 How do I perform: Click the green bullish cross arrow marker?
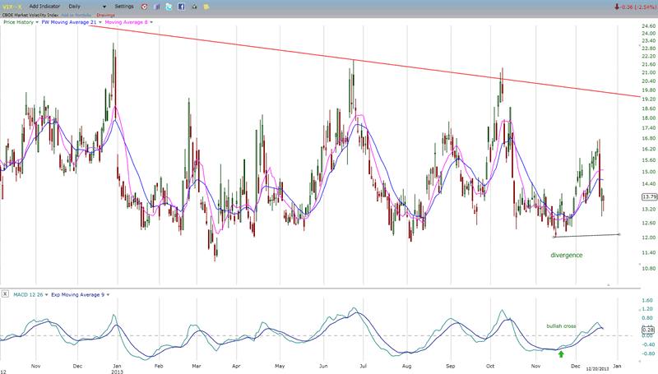pos(562,353)
